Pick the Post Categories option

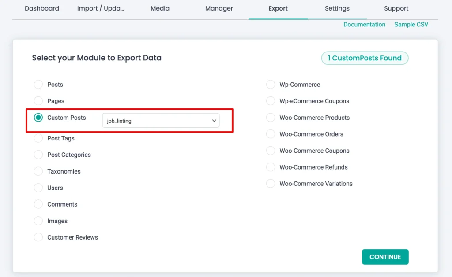click(x=38, y=155)
